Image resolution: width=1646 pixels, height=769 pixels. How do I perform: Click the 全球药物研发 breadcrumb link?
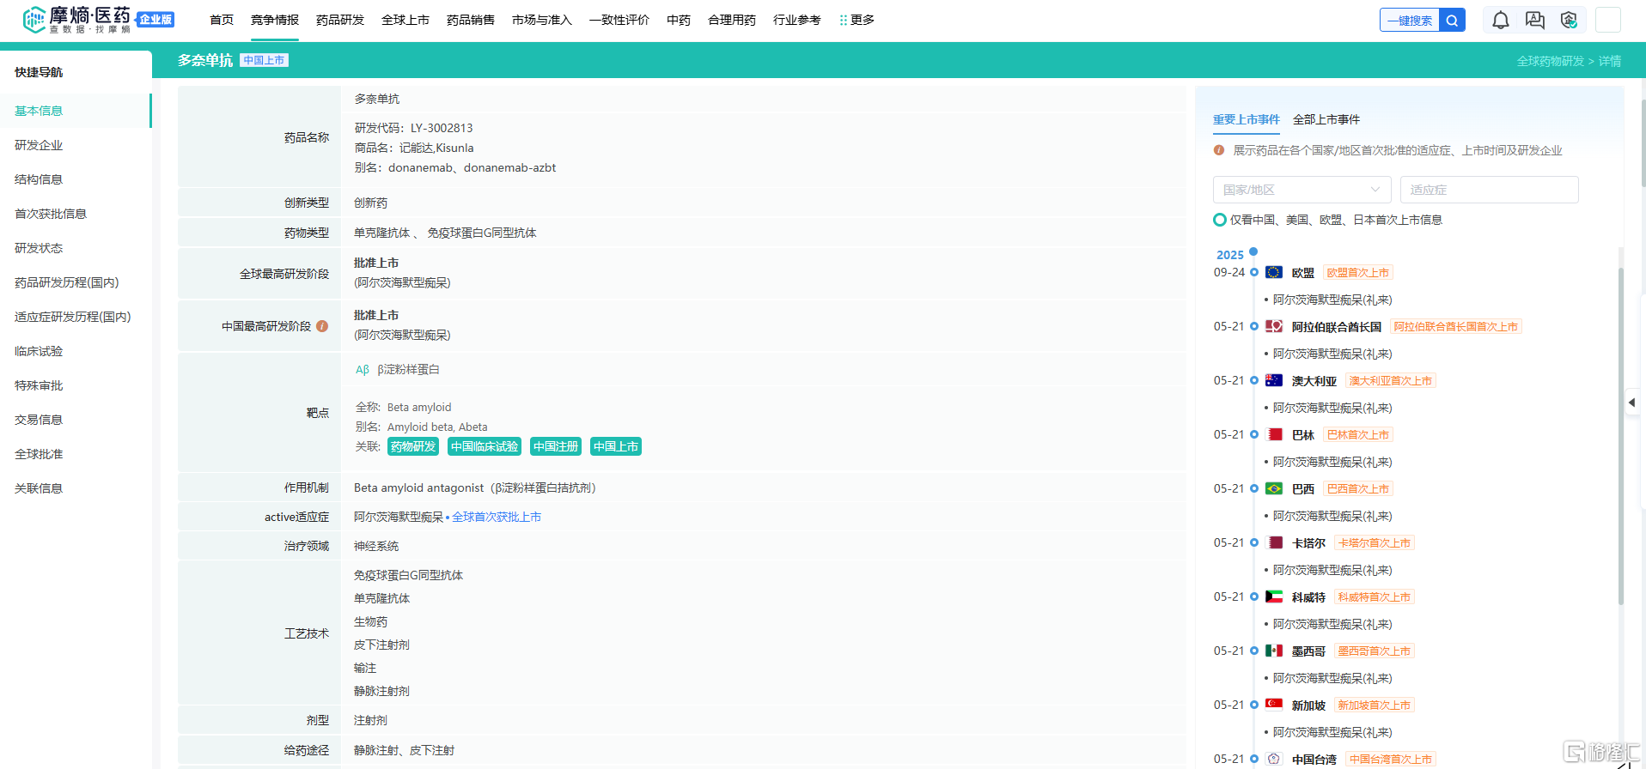click(x=1551, y=61)
